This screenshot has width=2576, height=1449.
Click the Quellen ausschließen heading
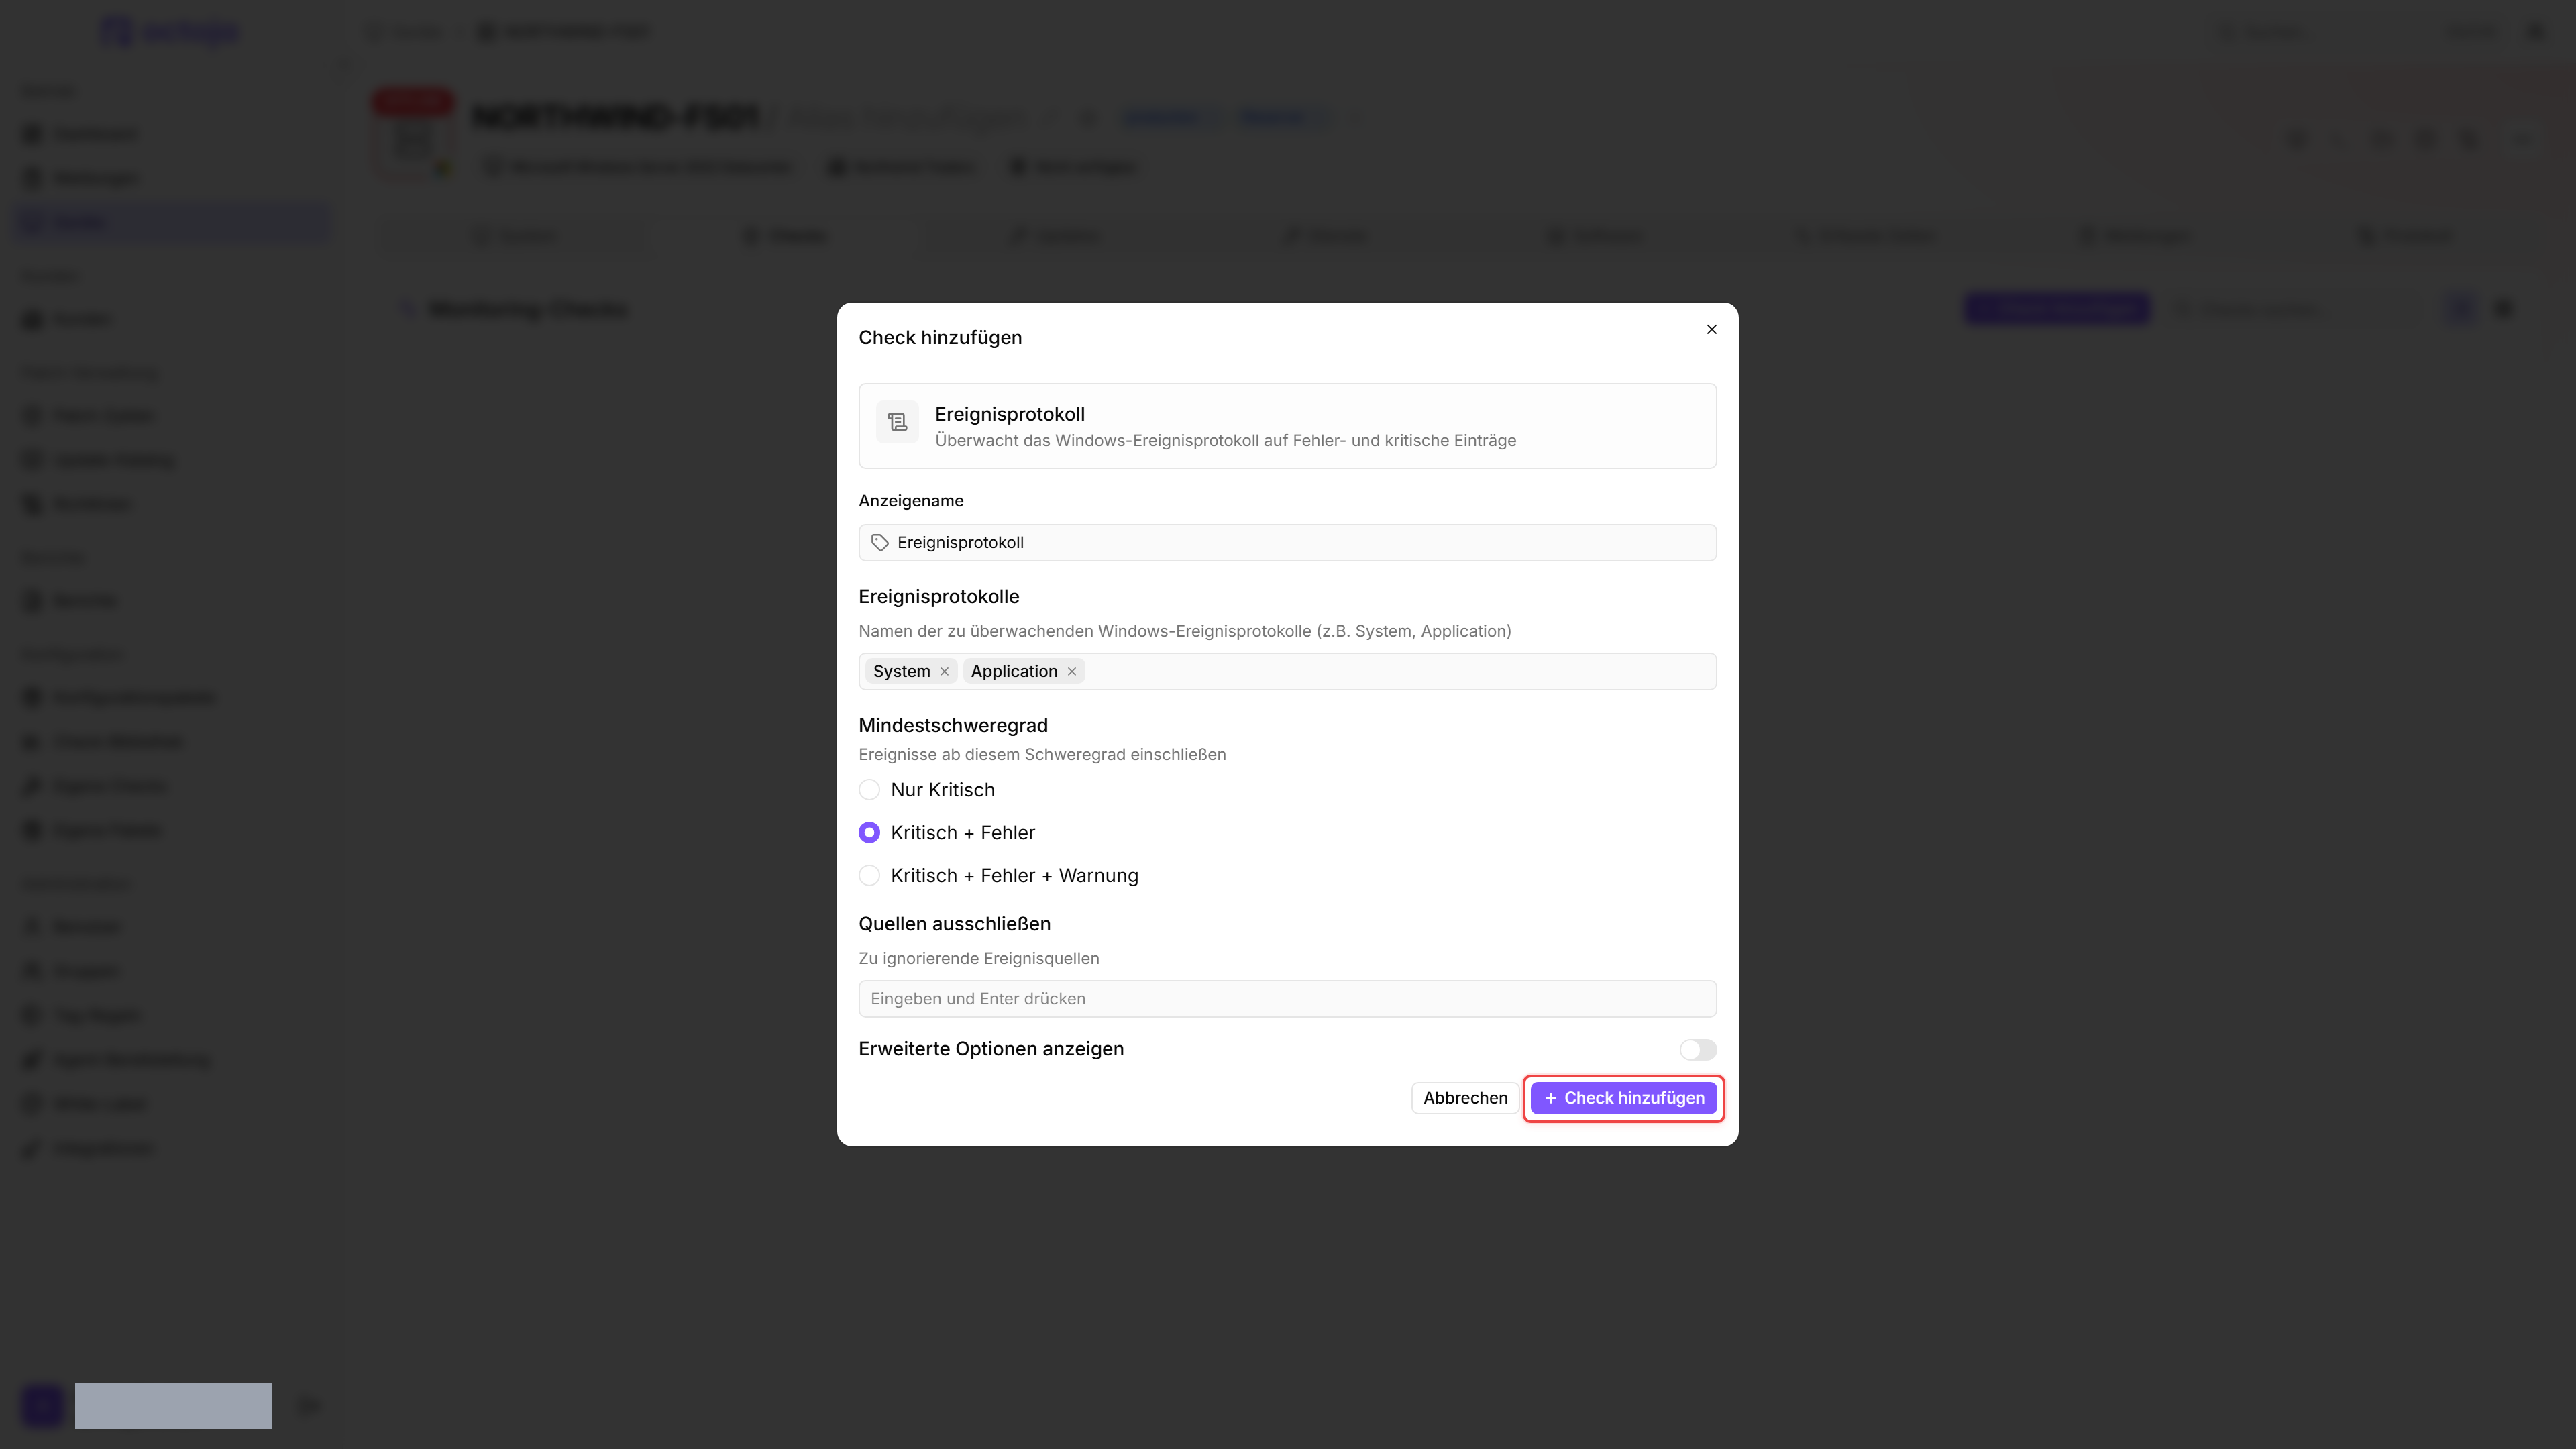[954, 924]
